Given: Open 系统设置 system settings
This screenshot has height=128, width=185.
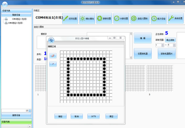Looking at the screenshot, I should pyautogui.click(x=175, y=18).
